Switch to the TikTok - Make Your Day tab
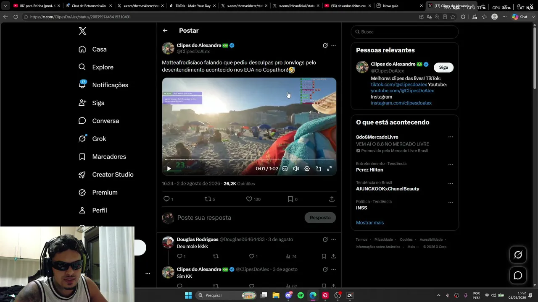This screenshot has width=538, height=302. pos(193,6)
